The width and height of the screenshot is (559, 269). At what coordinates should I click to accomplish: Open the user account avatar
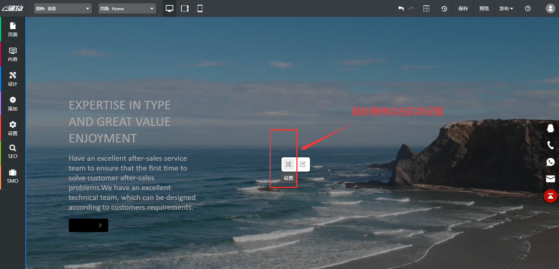coord(550,8)
